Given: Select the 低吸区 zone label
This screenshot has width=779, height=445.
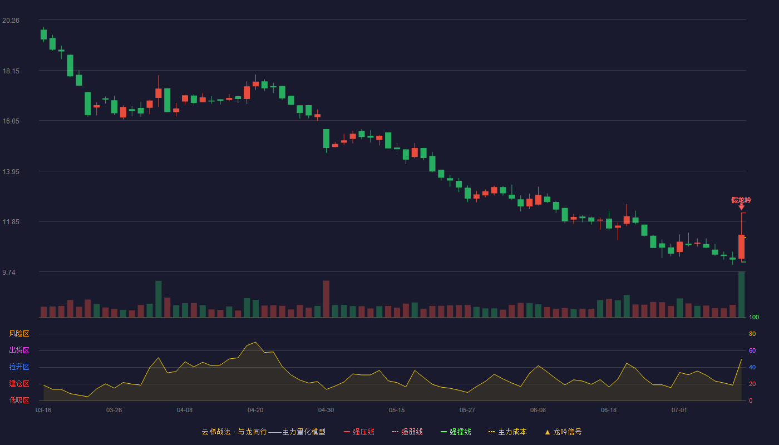Looking at the screenshot, I should pos(19,400).
